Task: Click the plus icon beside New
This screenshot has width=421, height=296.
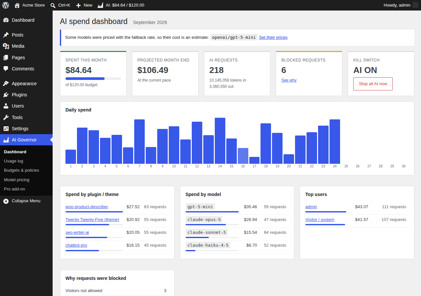Action: pyautogui.click(x=78, y=5)
